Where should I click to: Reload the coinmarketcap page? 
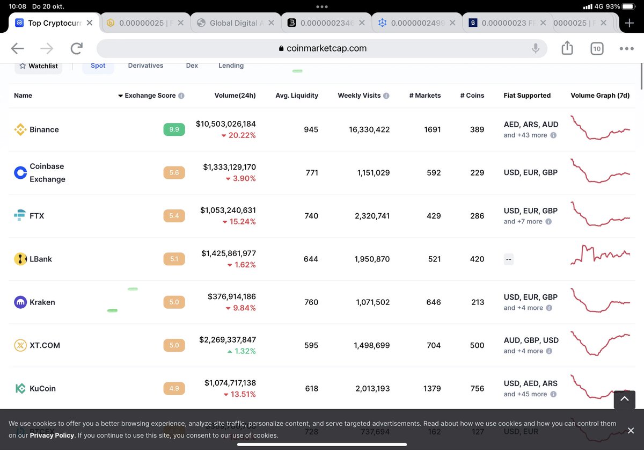pos(77,48)
